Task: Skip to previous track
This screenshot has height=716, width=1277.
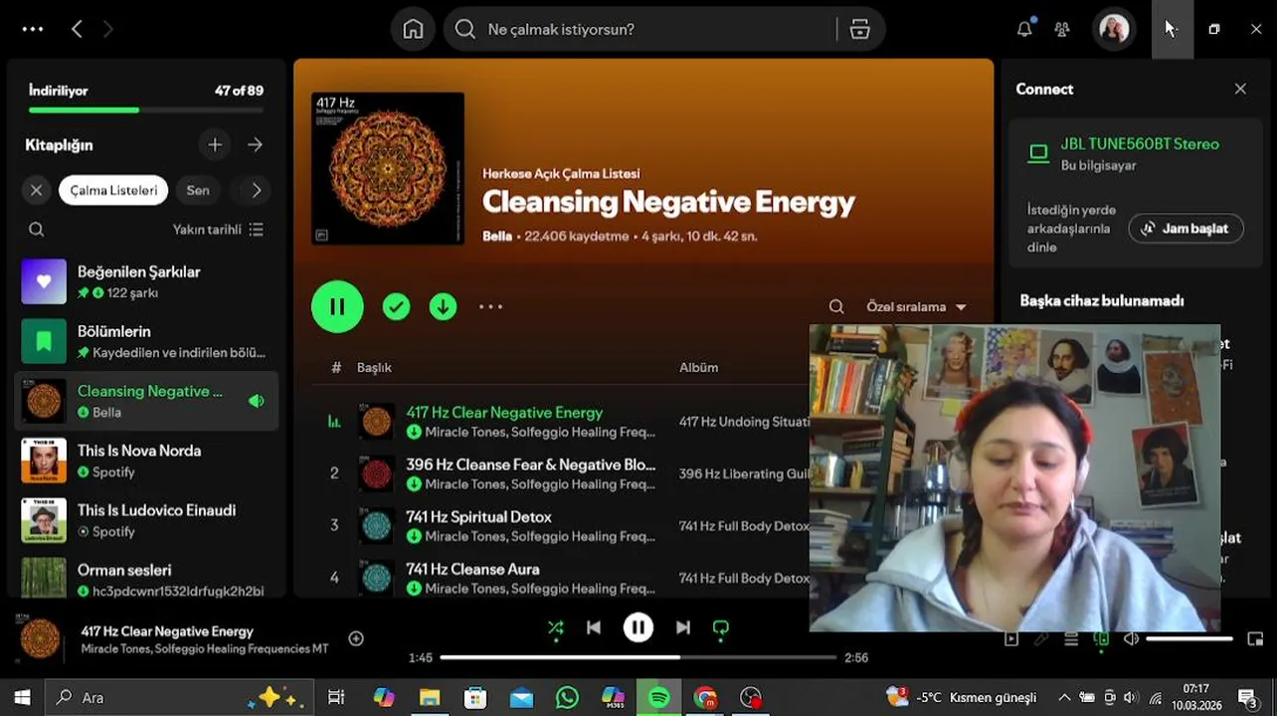Action: pos(594,627)
